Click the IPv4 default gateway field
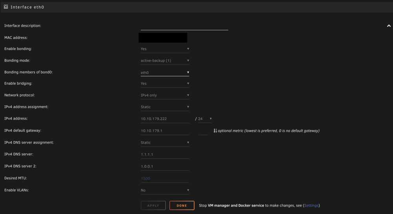The height and width of the screenshot is (214, 393). pyautogui.click(x=165, y=131)
